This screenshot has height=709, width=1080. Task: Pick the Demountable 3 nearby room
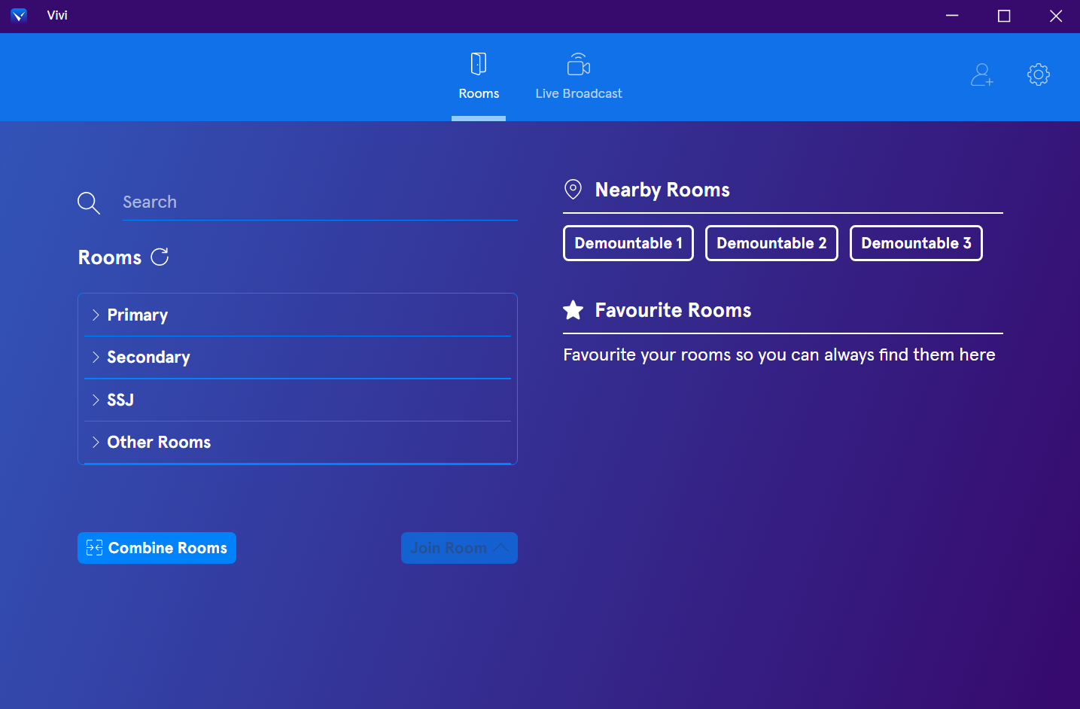[x=915, y=243]
